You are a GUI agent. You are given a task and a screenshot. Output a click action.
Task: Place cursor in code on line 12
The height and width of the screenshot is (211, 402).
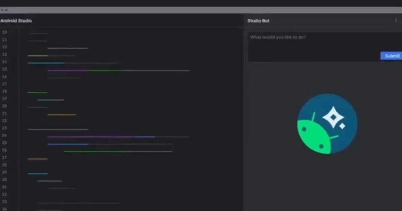[x=68, y=48]
